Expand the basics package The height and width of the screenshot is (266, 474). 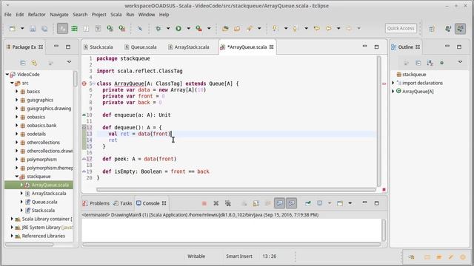pos(16,91)
